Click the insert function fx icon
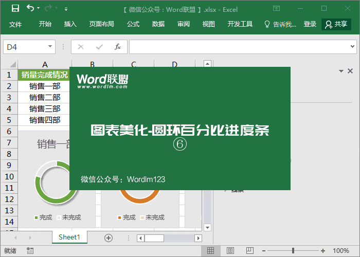360x257 pixels. [117, 47]
